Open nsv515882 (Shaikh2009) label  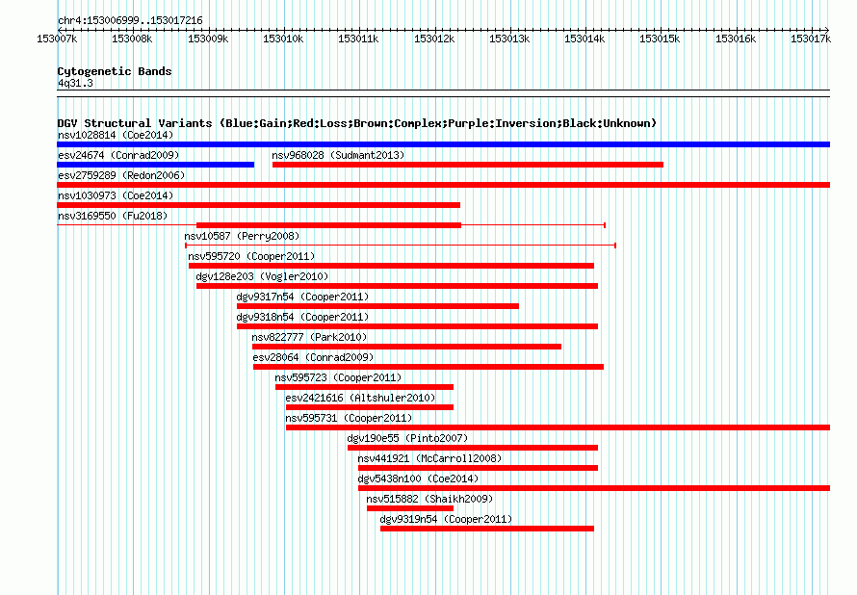click(429, 499)
